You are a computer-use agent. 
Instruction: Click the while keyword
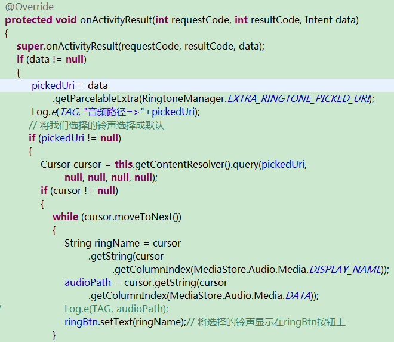click(65, 217)
